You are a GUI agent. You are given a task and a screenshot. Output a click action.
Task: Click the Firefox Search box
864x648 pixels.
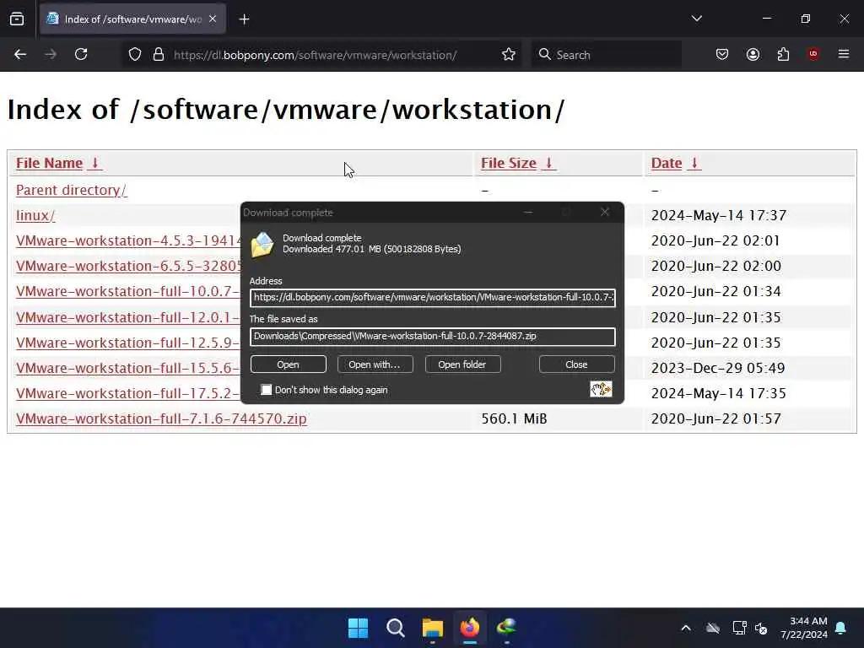click(606, 55)
